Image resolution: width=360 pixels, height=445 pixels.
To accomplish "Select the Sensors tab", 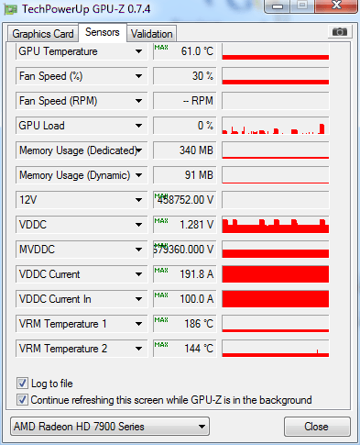I will click(103, 32).
